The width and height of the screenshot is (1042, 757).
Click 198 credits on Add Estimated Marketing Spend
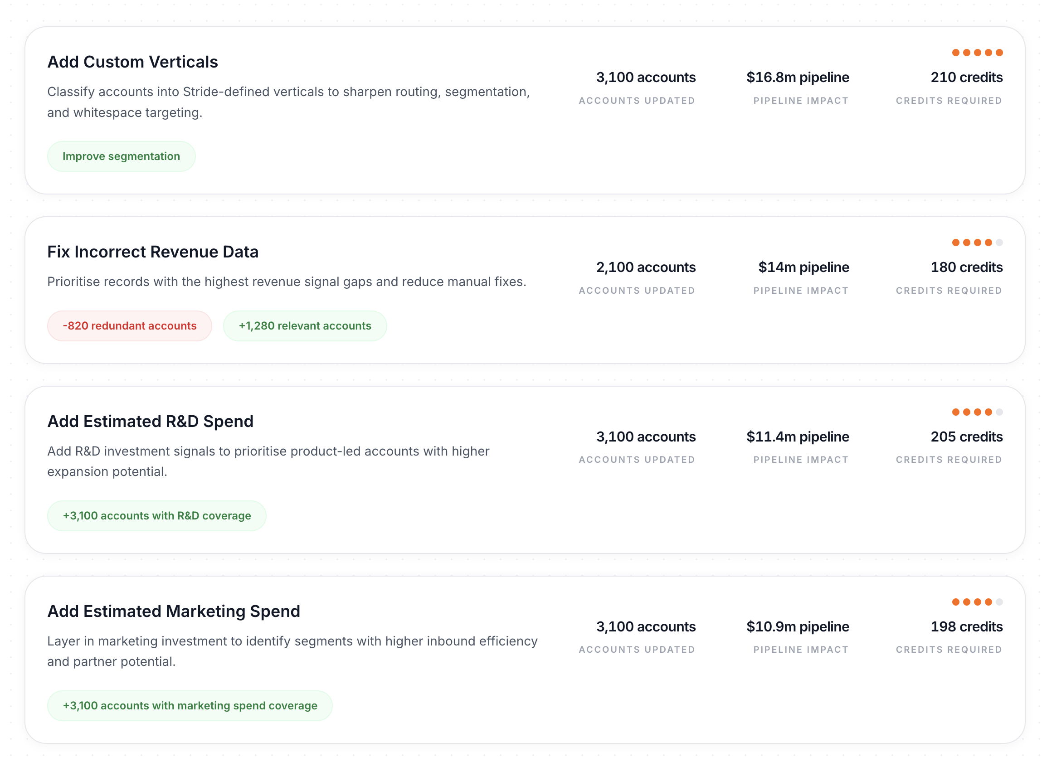(966, 626)
